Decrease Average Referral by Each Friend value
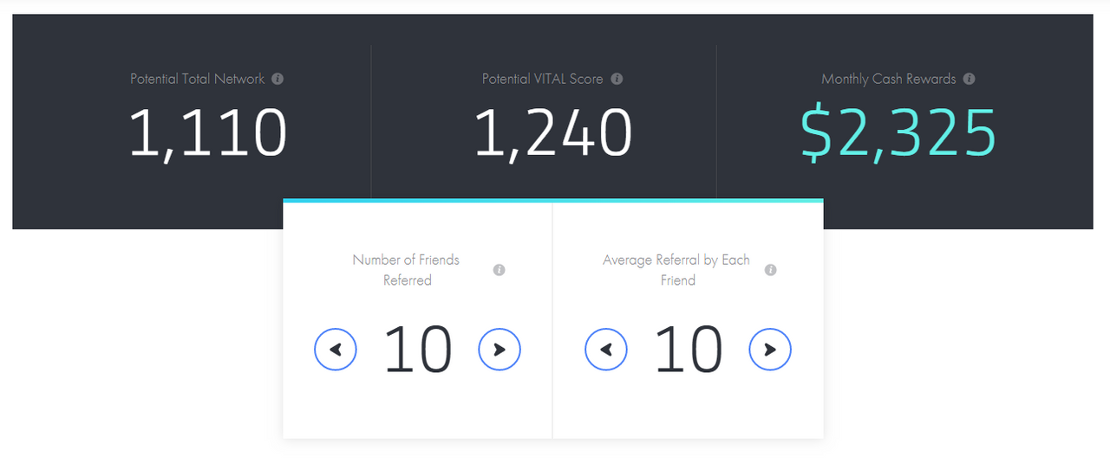This screenshot has height=463, width=1110. [x=606, y=350]
